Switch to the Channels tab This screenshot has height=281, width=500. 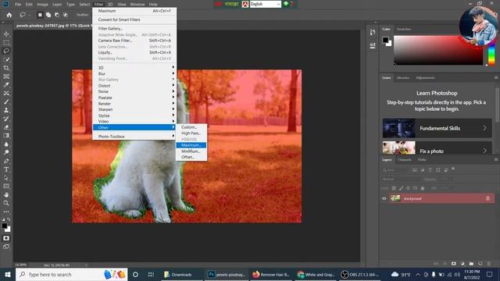point(405,159)
